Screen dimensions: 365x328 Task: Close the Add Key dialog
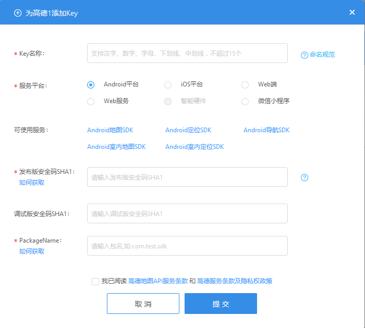(x=352, y=12)
